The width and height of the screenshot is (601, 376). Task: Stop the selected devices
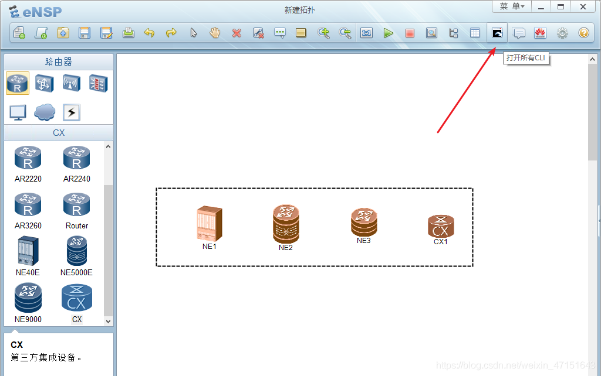pos(410,33)
